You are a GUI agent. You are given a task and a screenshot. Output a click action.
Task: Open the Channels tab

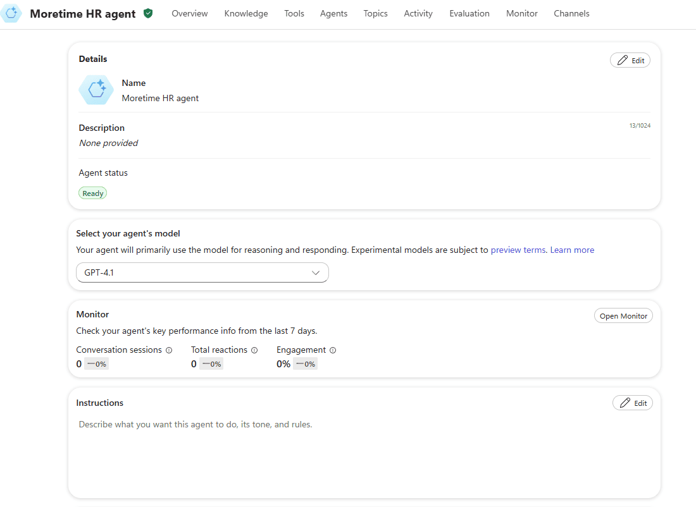tap(572, 14)
